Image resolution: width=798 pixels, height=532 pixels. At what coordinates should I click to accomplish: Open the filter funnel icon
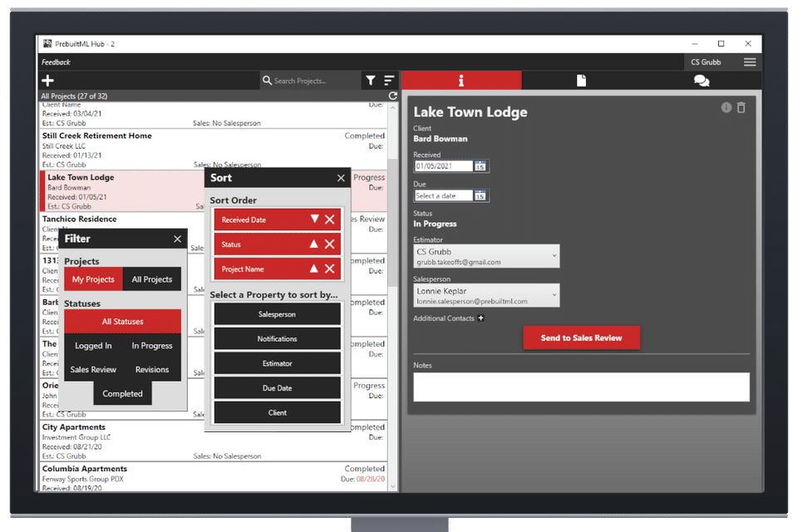371,81
